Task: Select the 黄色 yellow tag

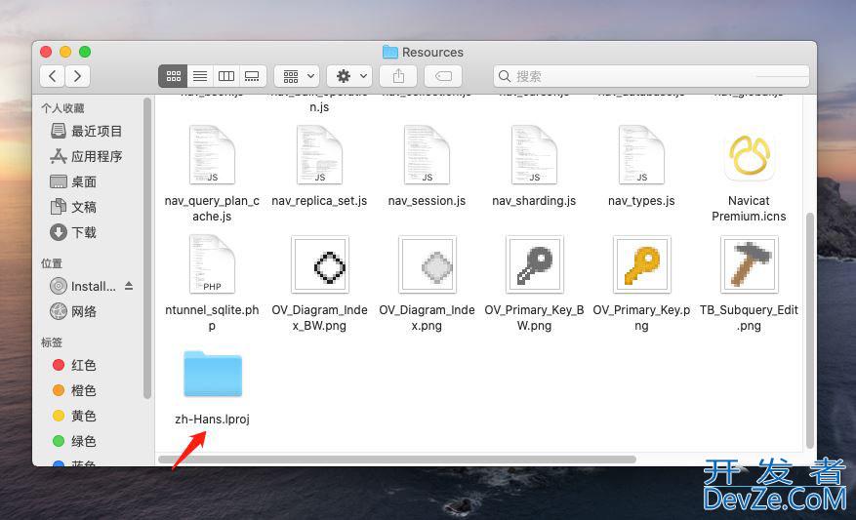Action: coord(74,416)
